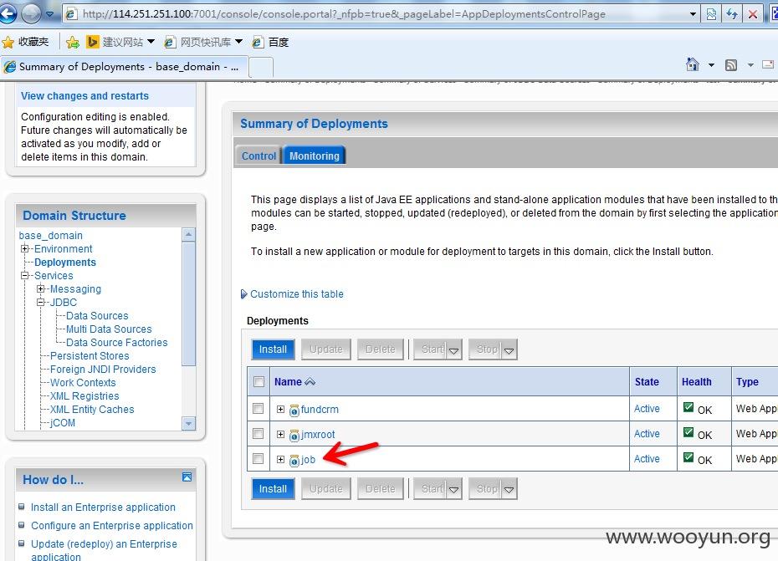Open Install an Enterprise application help link

click(103, 507)
